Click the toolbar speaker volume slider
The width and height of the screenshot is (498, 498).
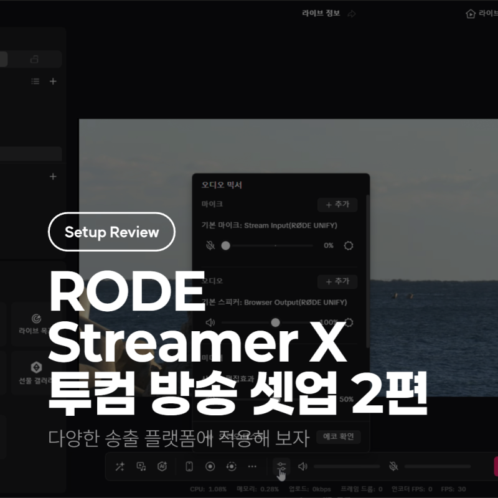click(347, 466)
